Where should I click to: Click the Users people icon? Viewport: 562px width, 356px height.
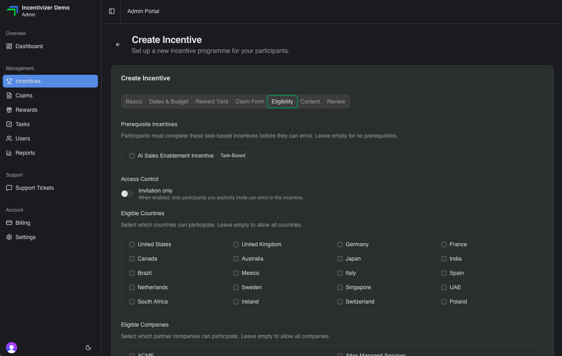click(x=9, y=138)
